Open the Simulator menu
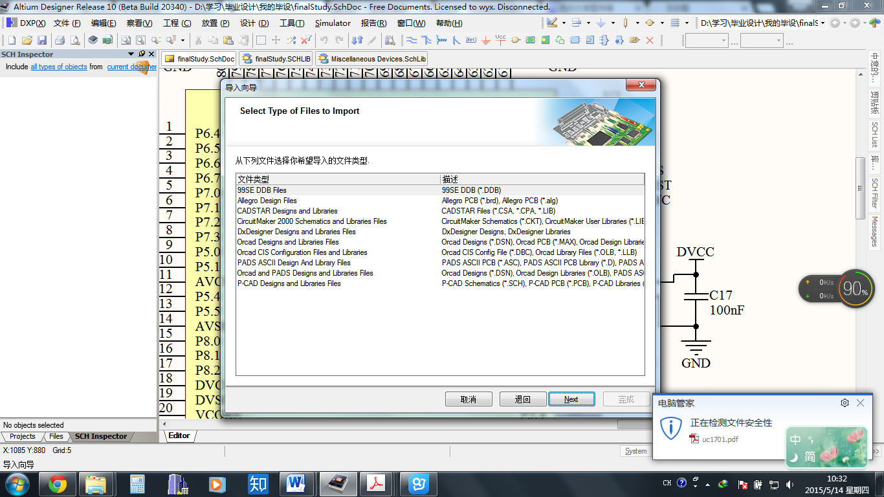Viewport: 884px width, 497px height. click(x=333, y=23)
